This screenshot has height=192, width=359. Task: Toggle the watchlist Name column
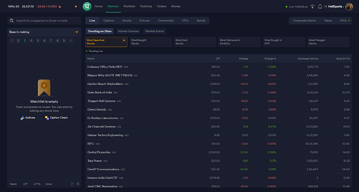pyautogui.click(x=13, y=184)
